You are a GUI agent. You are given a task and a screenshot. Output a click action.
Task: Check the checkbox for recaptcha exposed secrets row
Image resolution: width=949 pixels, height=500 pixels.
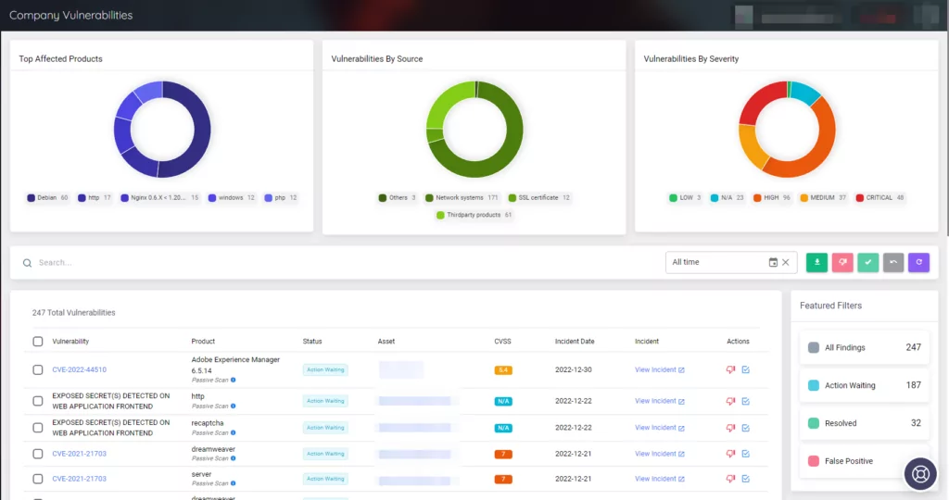coord(37,428)
